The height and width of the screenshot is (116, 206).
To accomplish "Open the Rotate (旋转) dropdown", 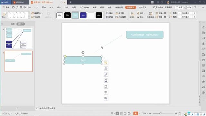I will pyautogui.click(x=141, y=17).
